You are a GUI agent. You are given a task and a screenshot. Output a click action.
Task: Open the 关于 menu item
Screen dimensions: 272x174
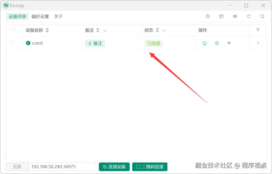[58, 16]
